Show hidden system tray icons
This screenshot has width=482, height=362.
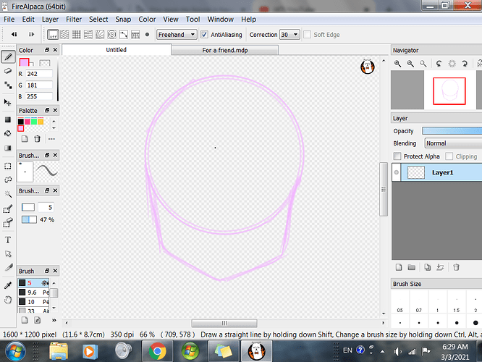click(x=382, y=351)
